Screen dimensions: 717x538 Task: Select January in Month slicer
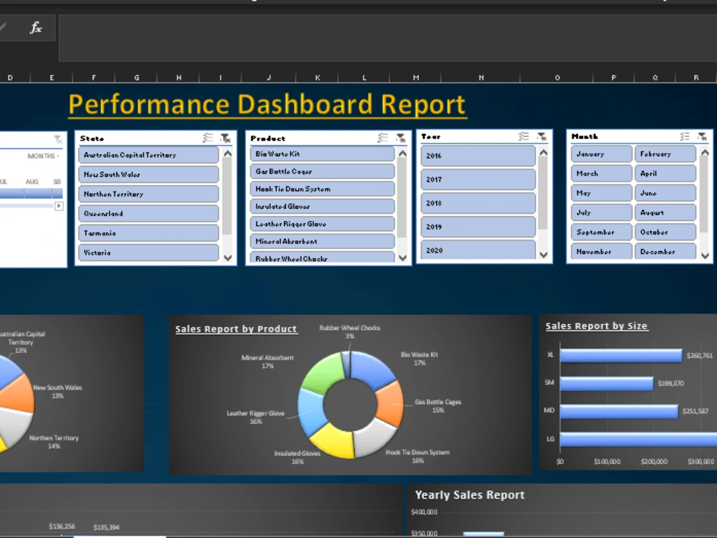602,154
